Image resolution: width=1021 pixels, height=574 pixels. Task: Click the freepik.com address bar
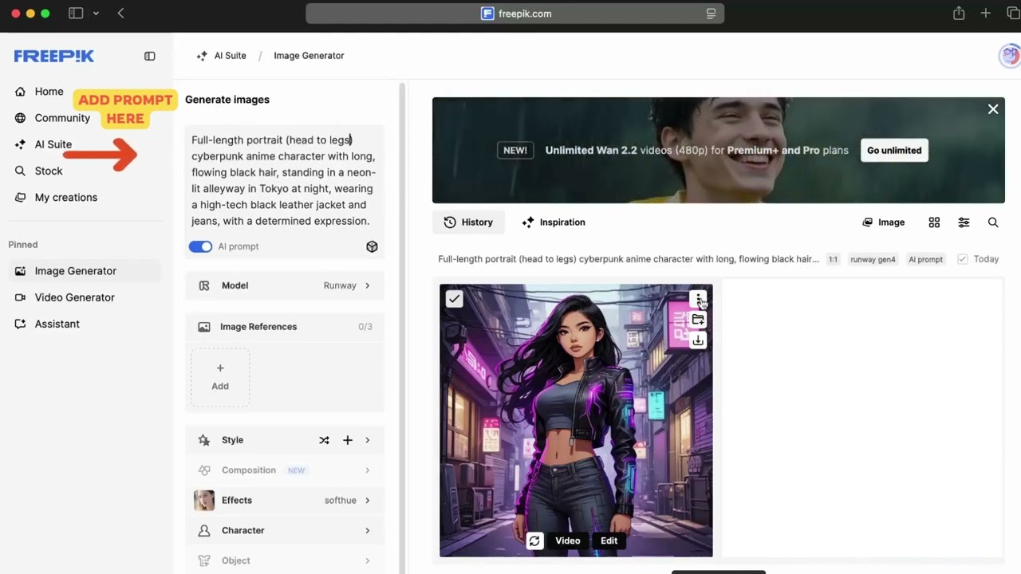click(514, 14)
